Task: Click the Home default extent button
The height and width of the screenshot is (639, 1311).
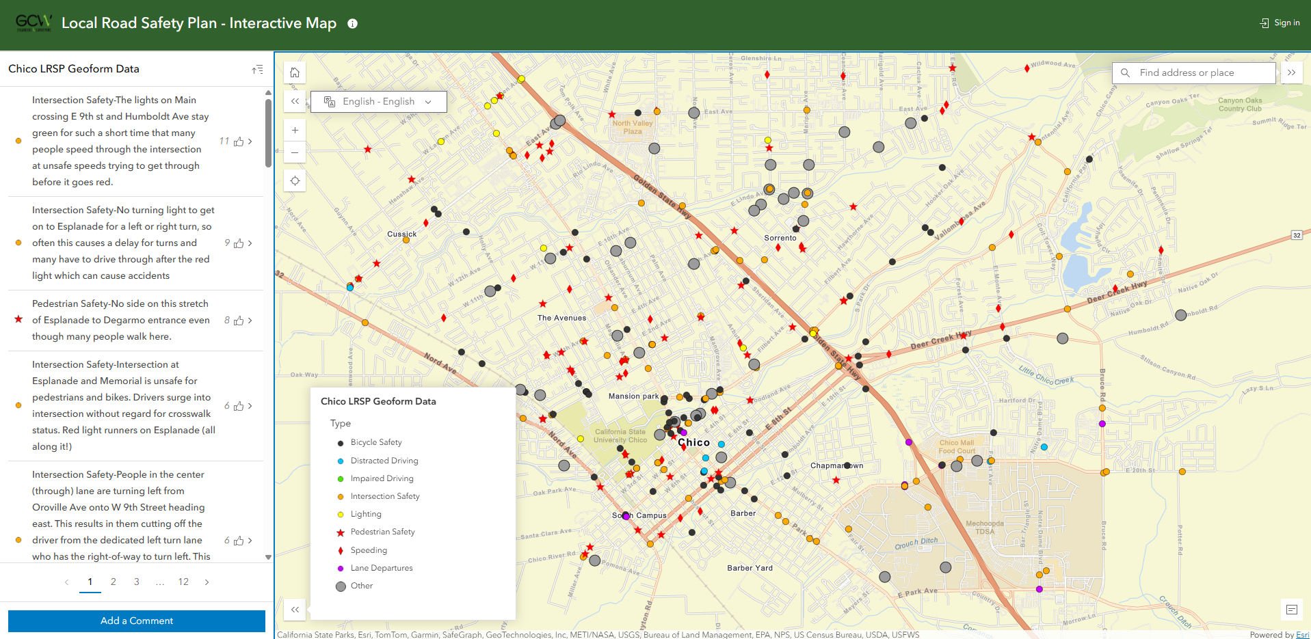Action: point(295,72)
